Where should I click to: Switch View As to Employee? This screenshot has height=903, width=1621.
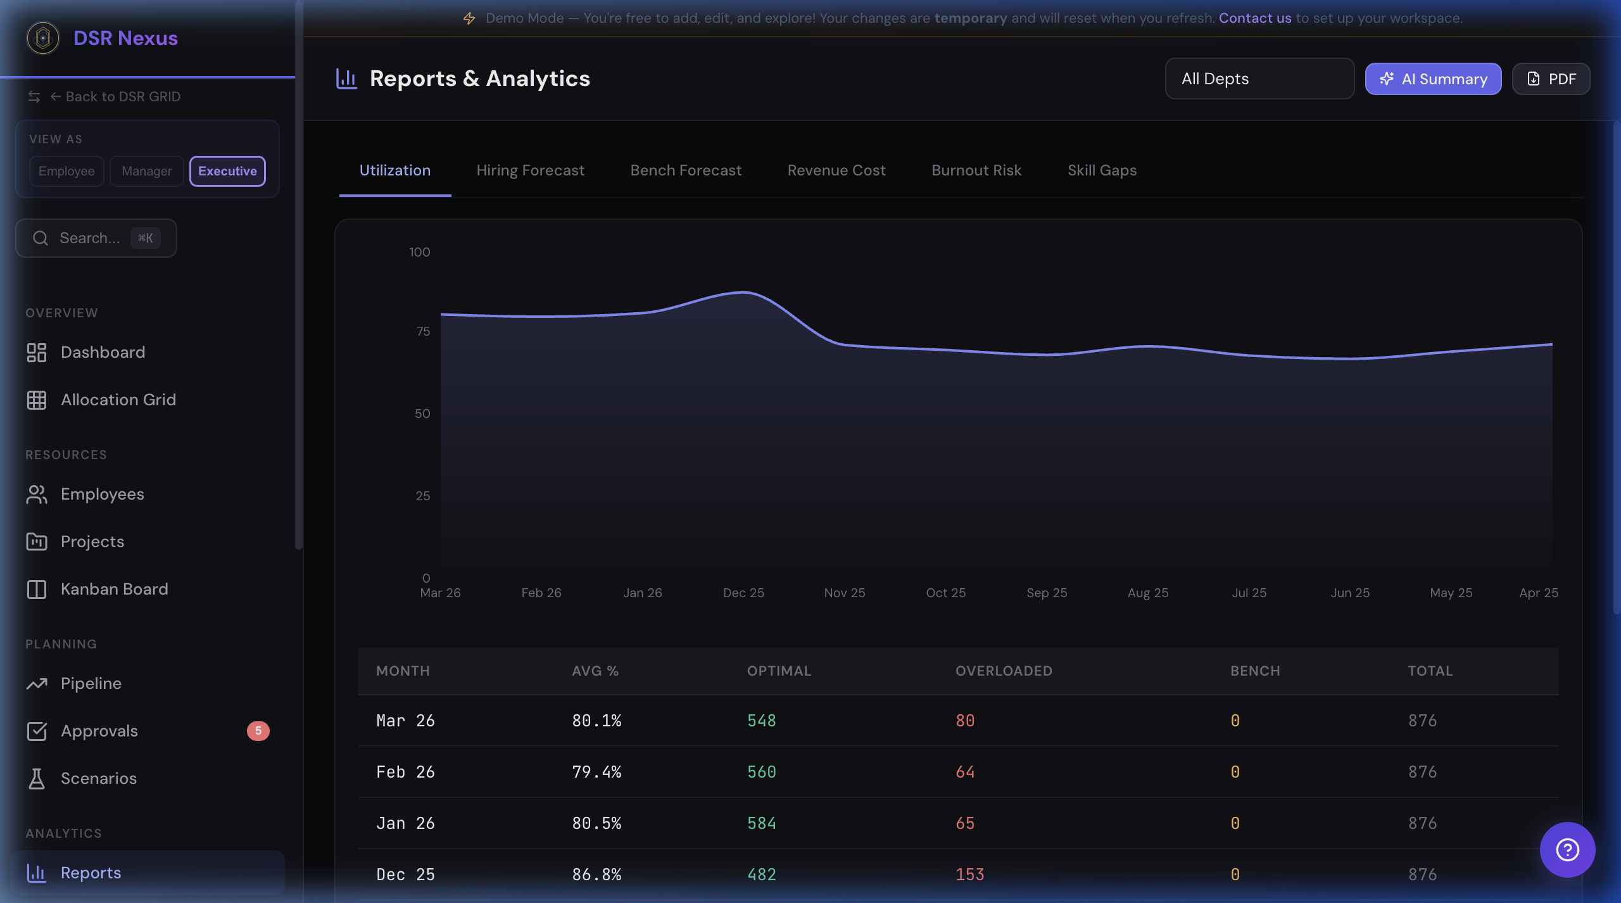click(66, 171)
